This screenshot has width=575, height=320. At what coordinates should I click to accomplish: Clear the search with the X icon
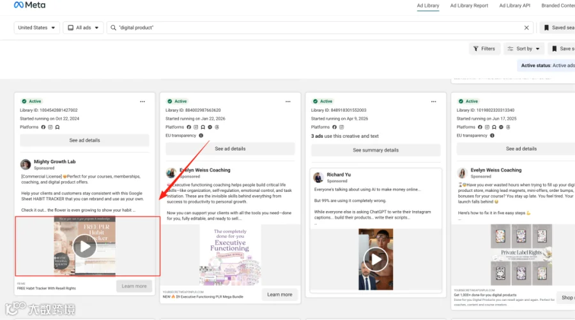click(526, 27)
